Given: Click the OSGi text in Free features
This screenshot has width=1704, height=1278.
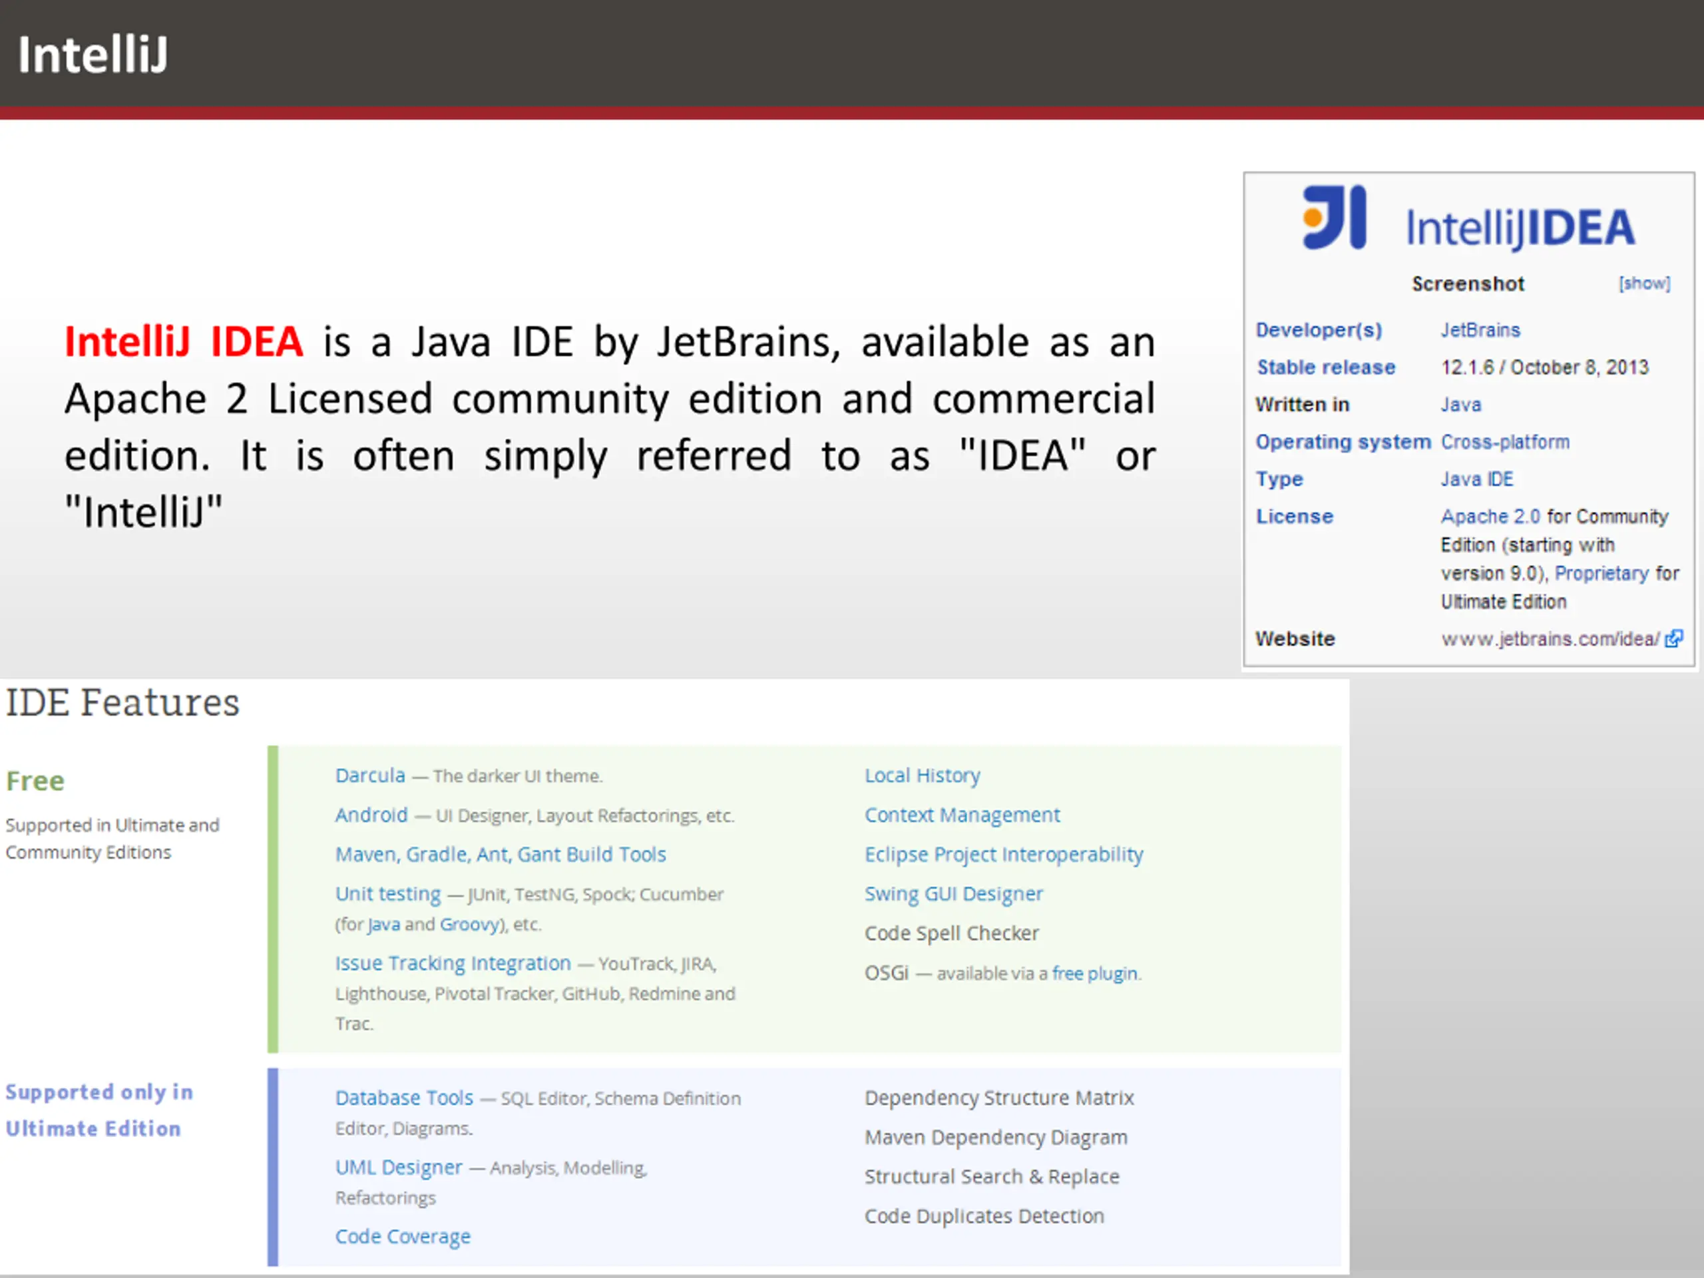Looking at the screenshot, I should pyautogui.click(x=886, y=973).
